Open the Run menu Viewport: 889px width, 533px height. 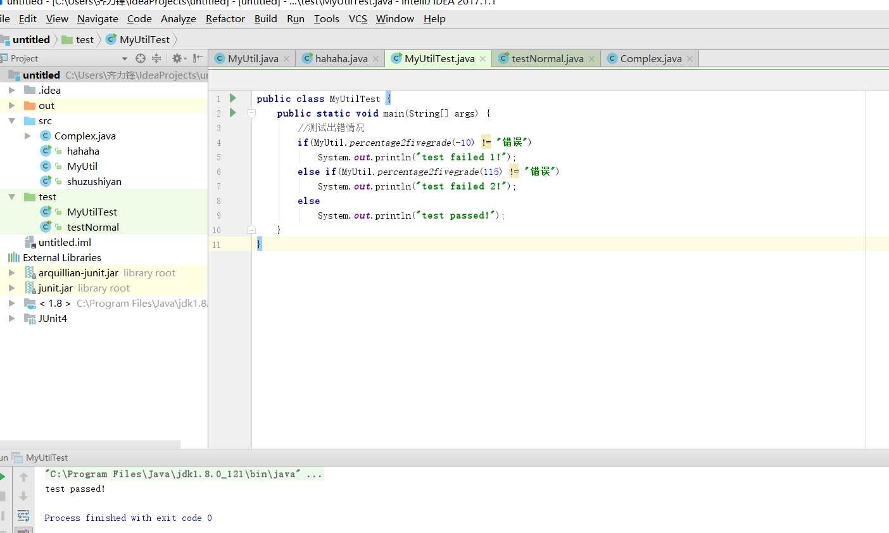(296, 18)
